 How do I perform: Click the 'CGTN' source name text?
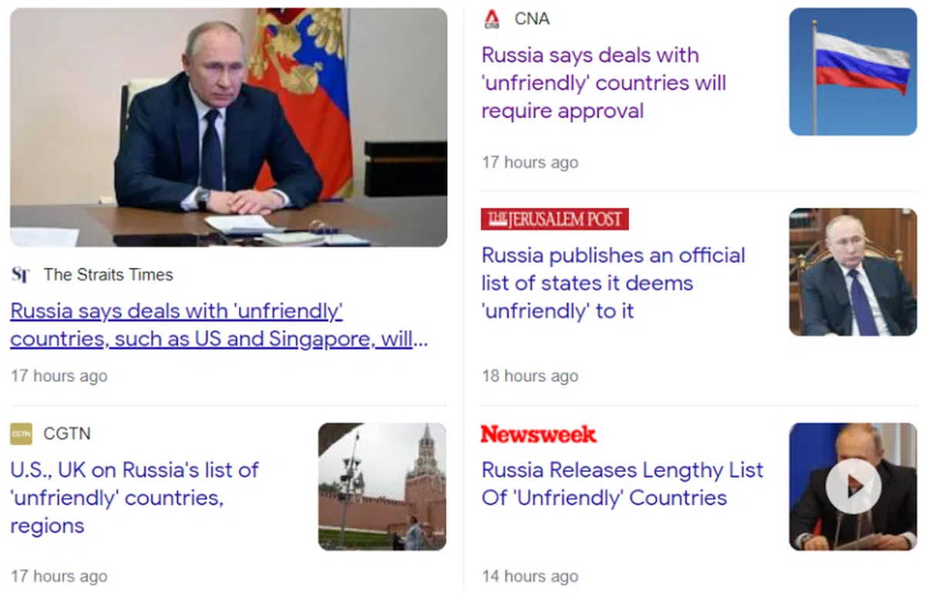67,434
